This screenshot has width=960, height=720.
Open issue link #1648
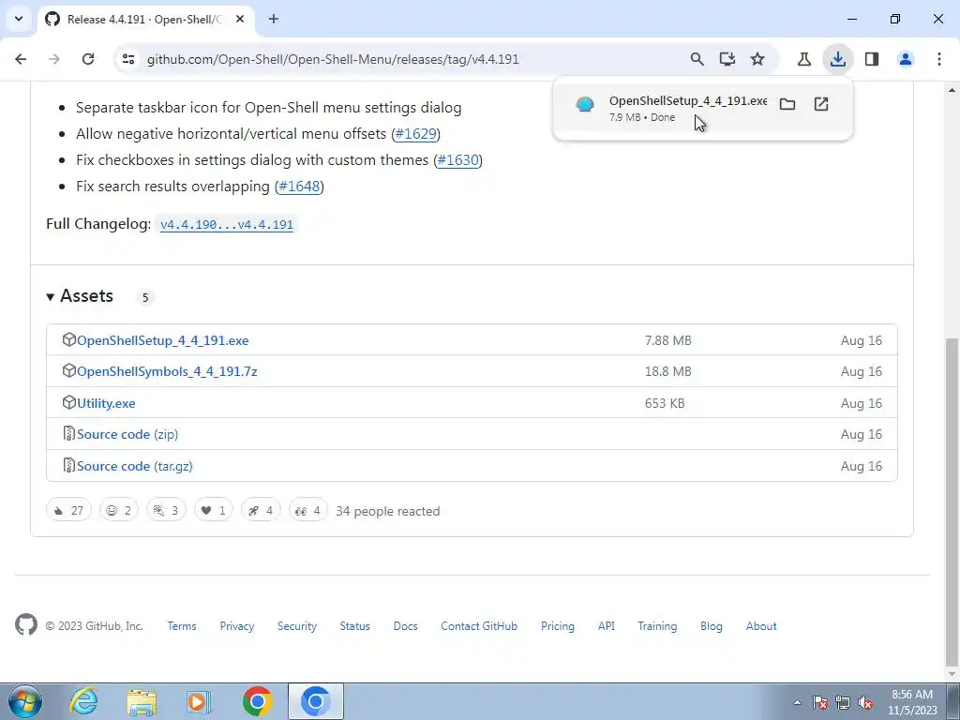pyautogui.click(x=299, y=187)
